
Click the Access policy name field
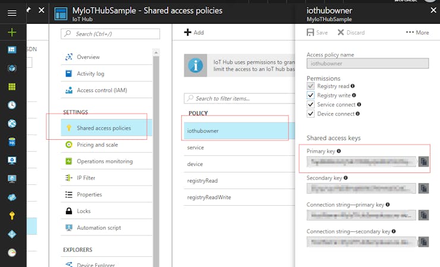(x=367, y=64)
